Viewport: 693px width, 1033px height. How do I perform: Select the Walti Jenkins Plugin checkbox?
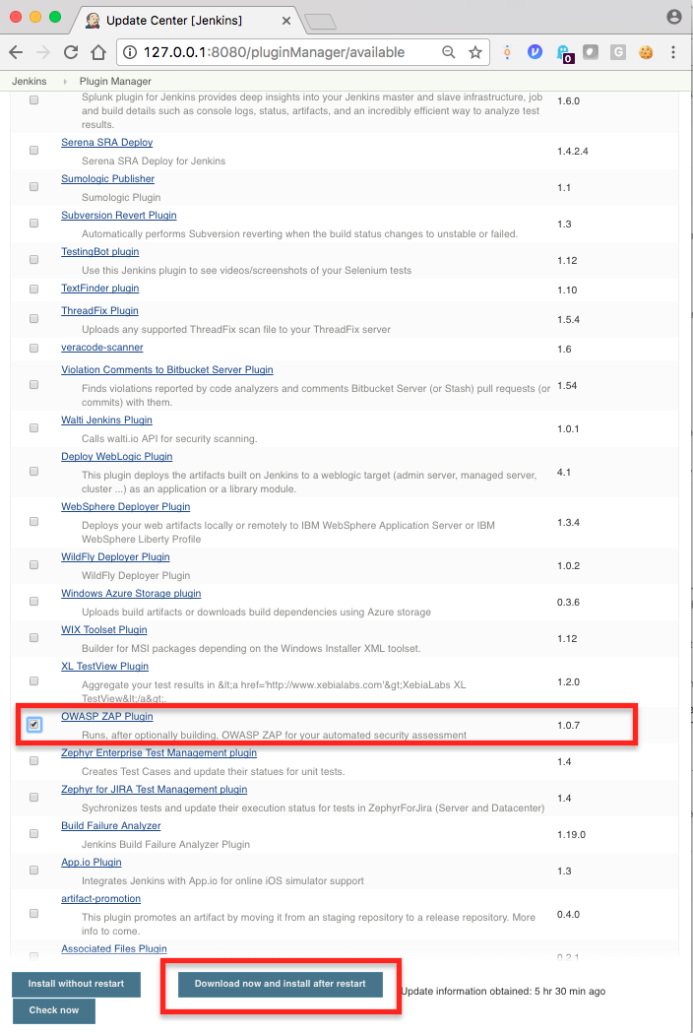(33, 427)
